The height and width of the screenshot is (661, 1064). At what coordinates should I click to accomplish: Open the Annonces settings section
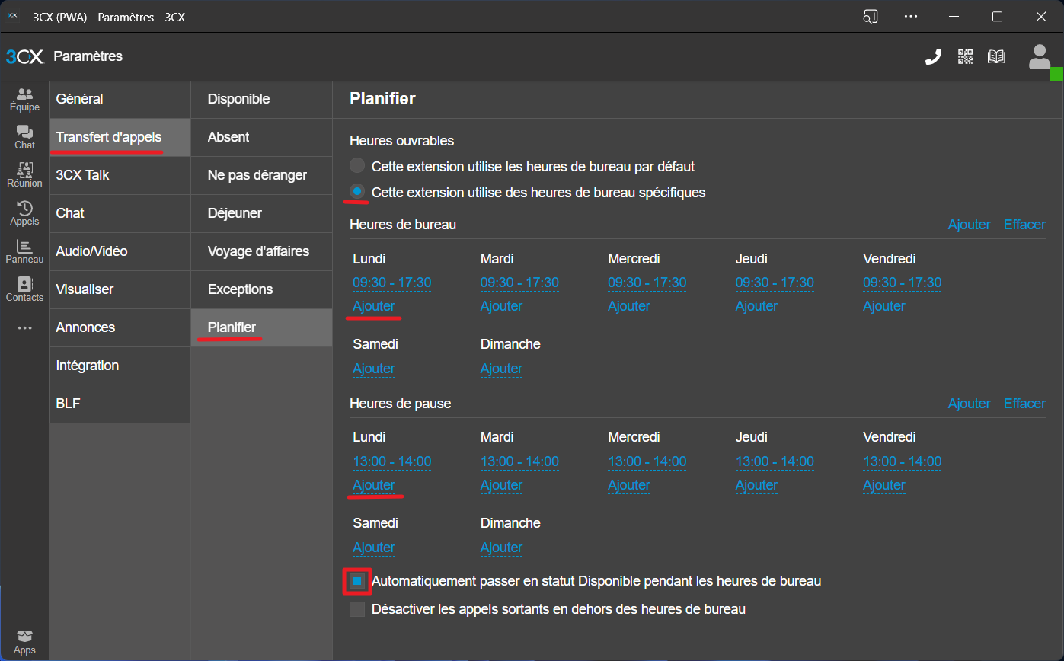120,327
